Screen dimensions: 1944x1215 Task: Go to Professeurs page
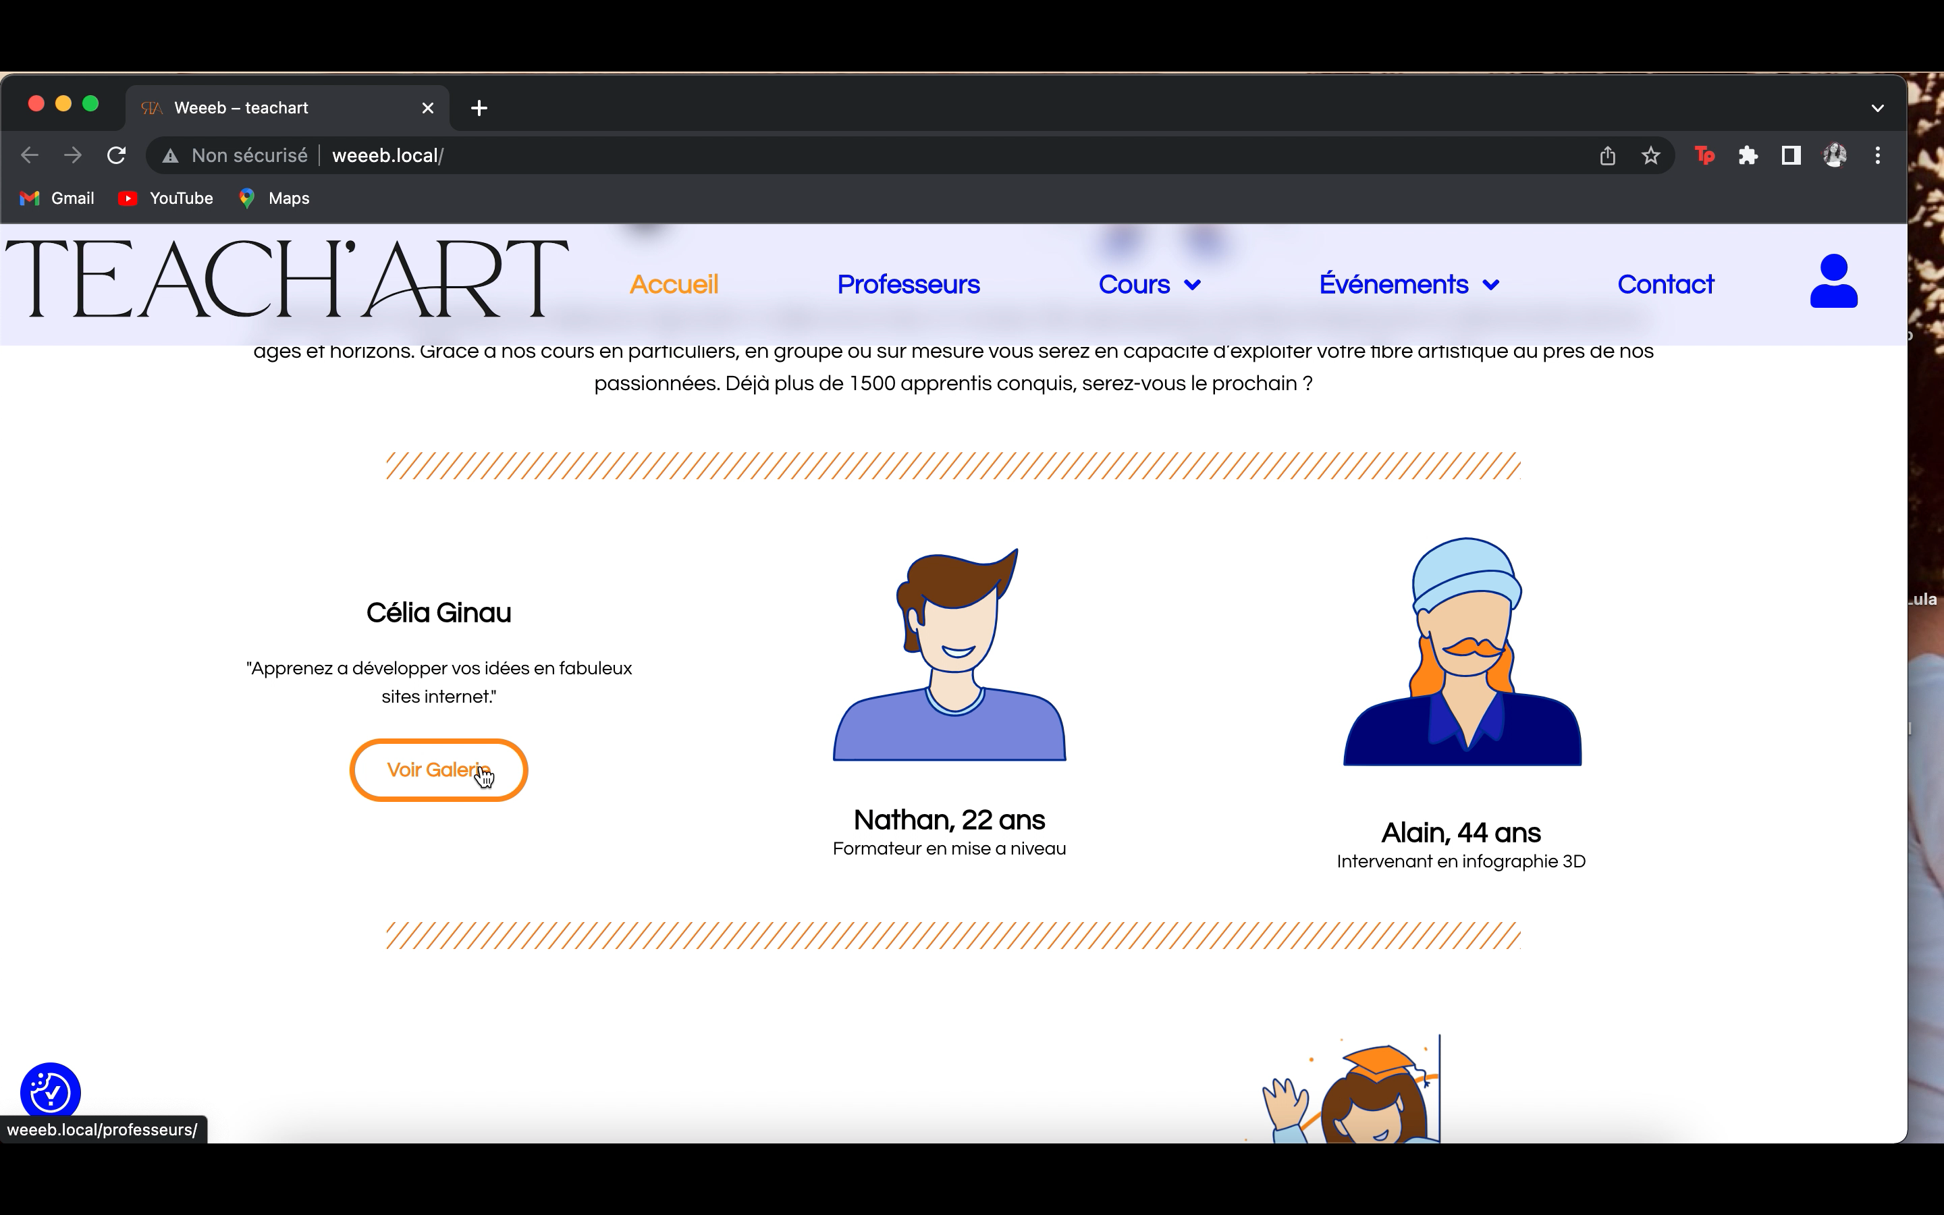908,284
